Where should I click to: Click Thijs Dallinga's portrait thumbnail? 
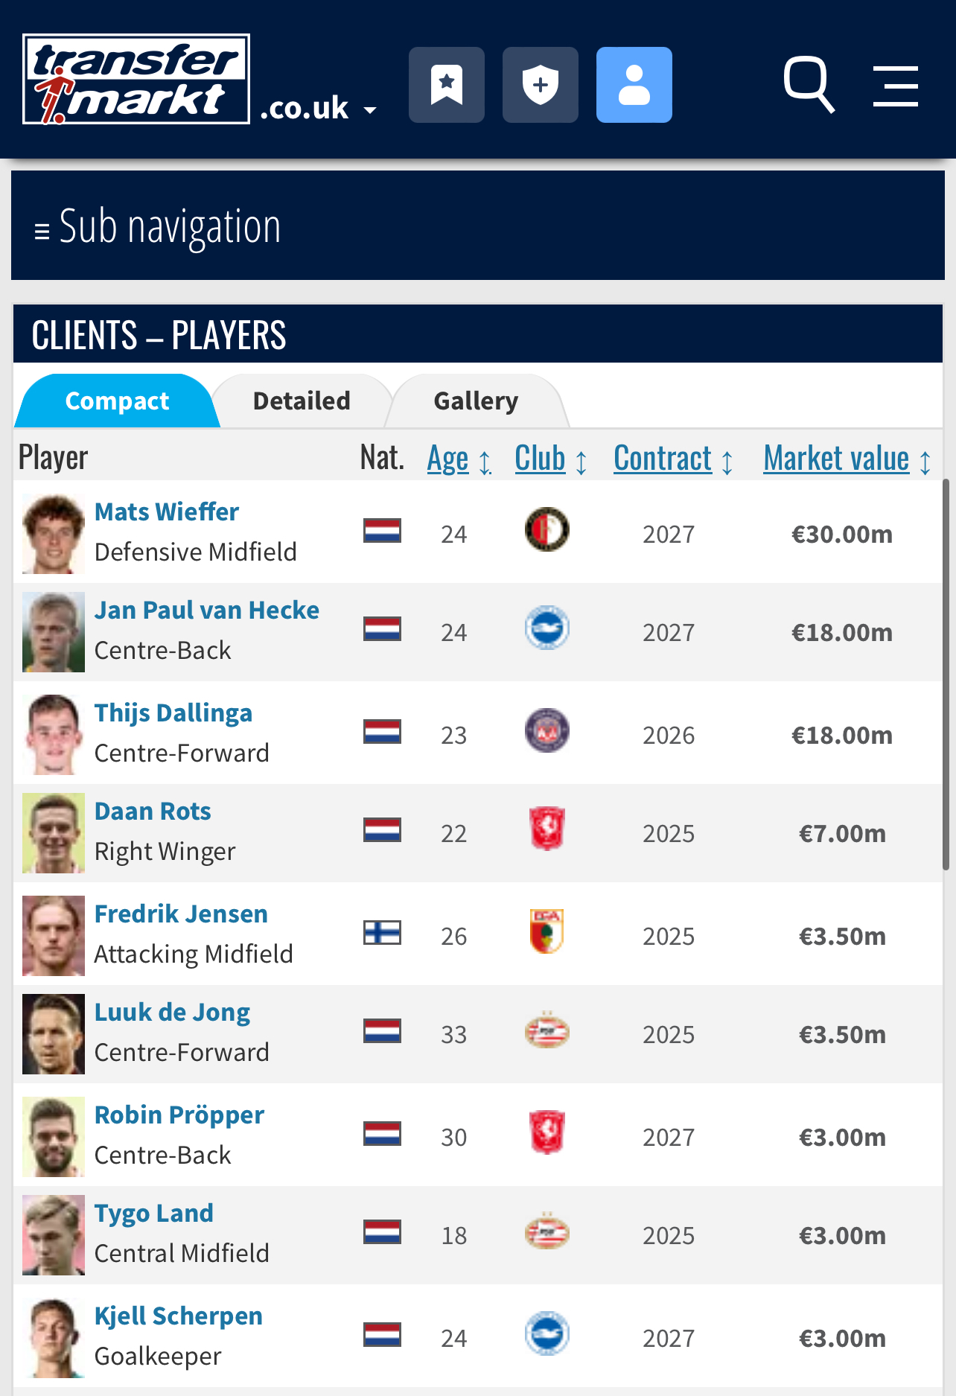coord(54,735)
